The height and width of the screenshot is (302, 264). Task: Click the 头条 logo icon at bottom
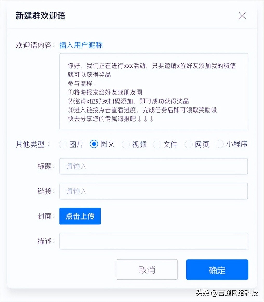click(x=202, y=292)
